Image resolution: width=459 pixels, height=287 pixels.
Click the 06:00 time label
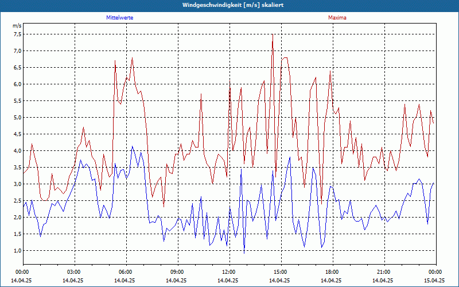(x=126, y=272)
